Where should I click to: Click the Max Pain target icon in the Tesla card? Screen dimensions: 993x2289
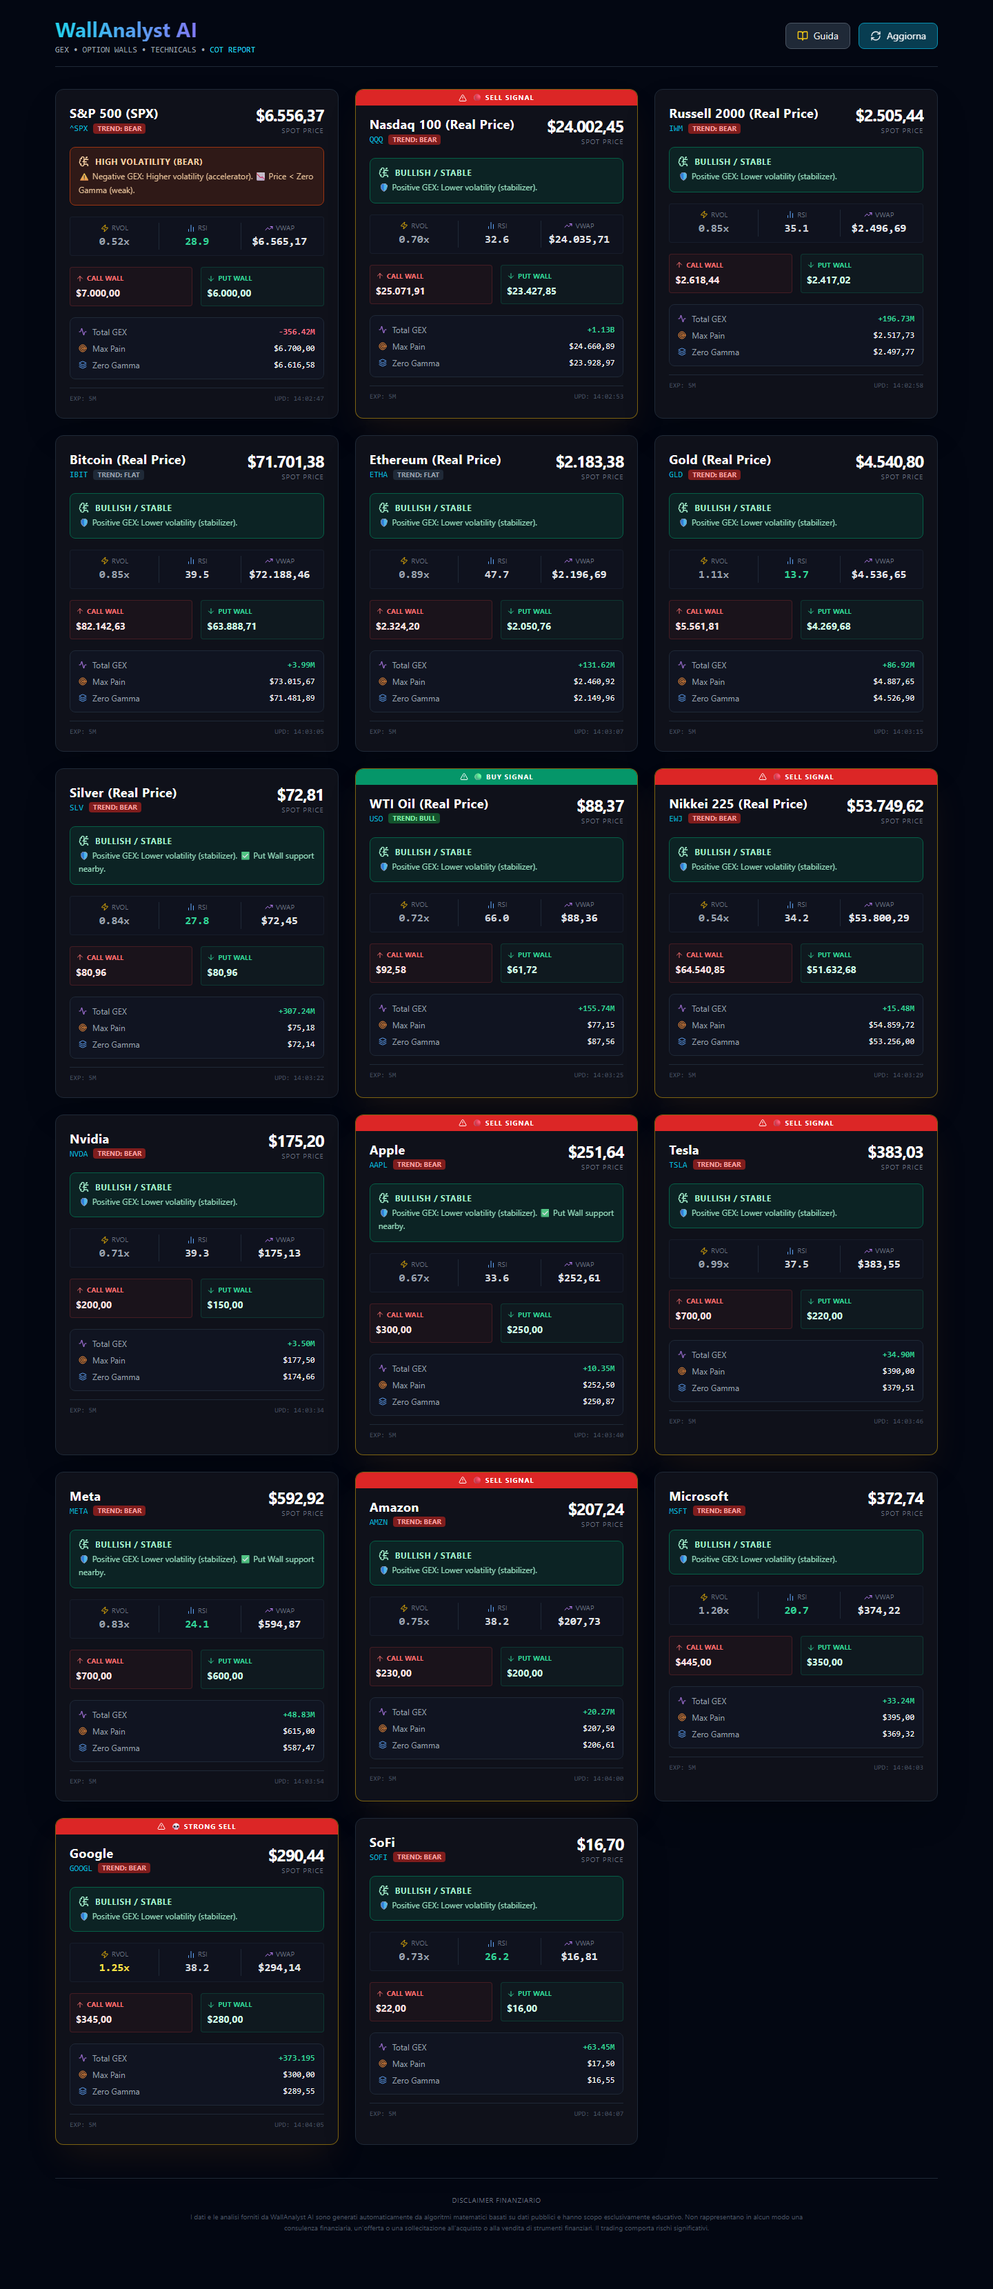682,1372
